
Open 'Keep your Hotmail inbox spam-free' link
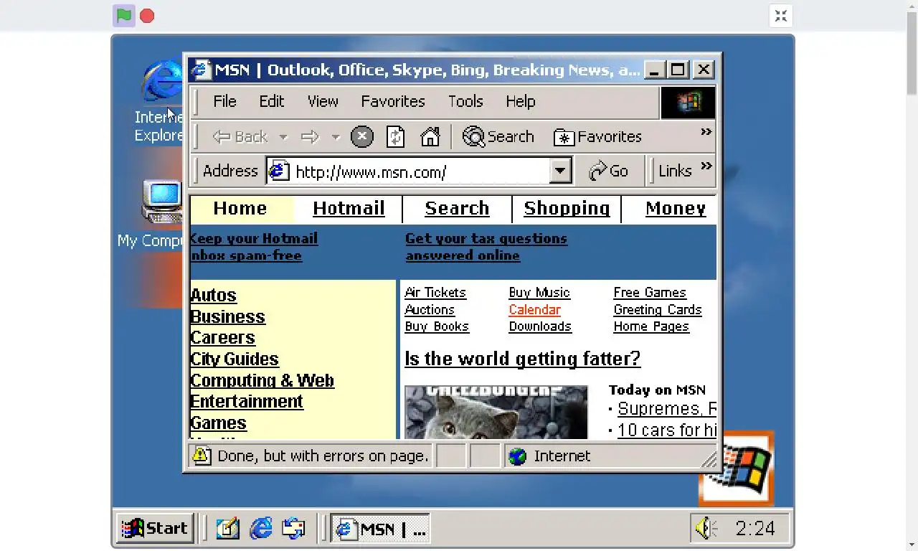[x=254, y=247]
